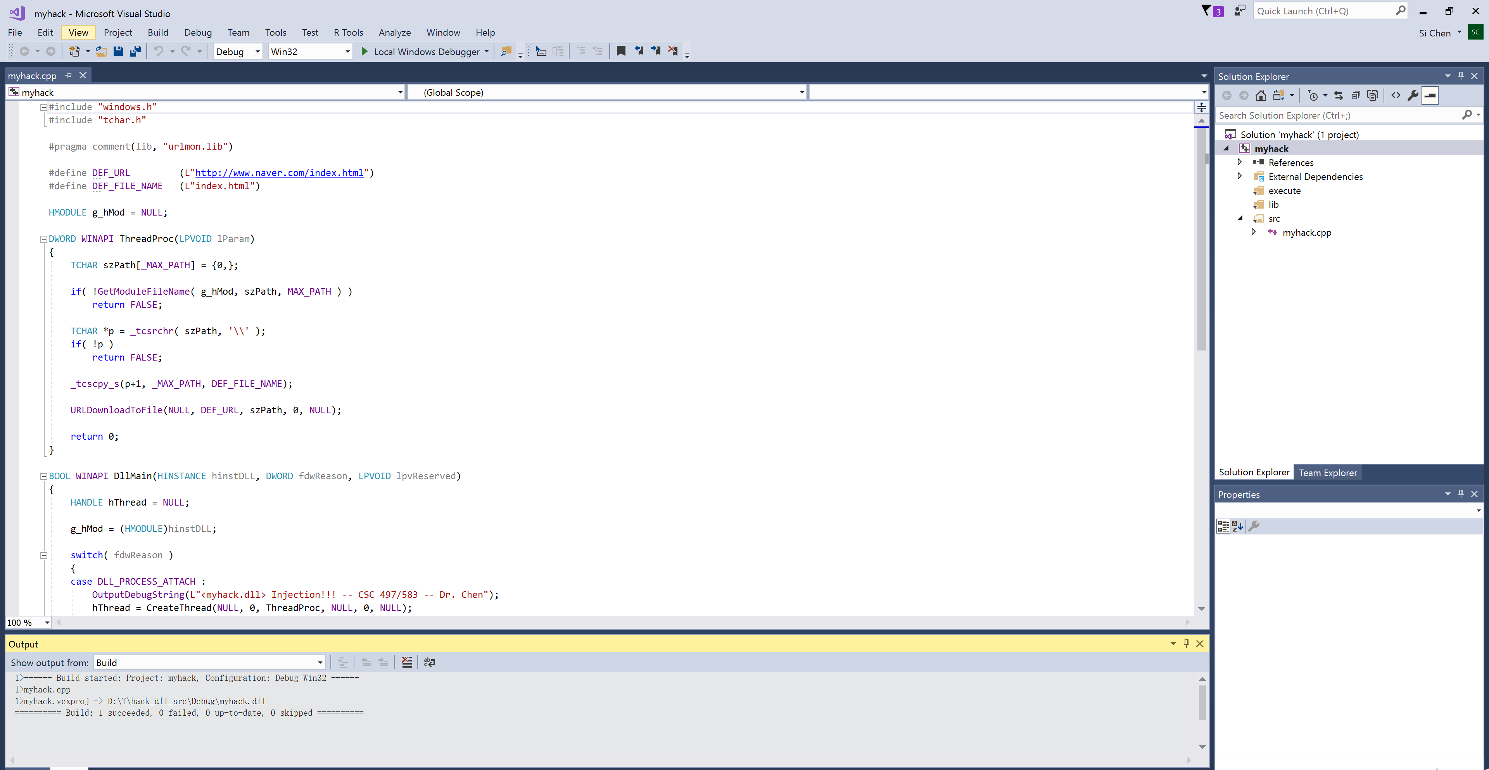Save the current file with the floppy icon
This screenshot has width=1489, height=770.
tap(118, 52)
